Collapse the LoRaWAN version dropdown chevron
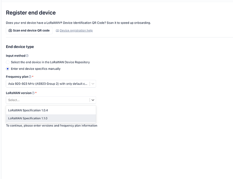Image resolution: width=233 pixels, height=179 pixels. [93, 100]
